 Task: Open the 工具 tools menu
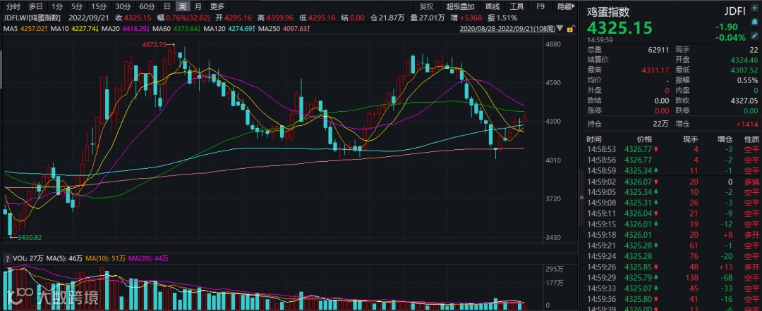[x=516, y=6]
